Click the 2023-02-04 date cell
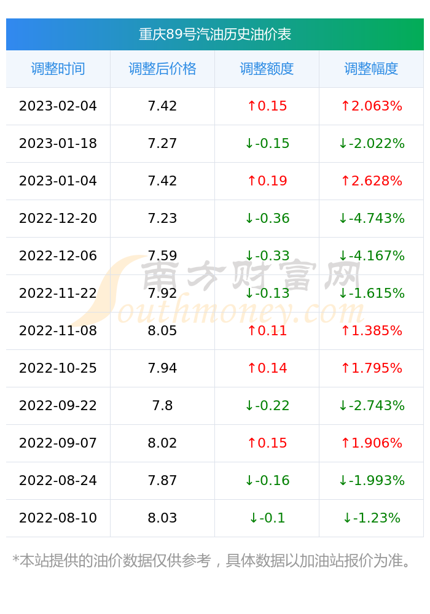The image size is (430, 614). [x=58, y=106]
